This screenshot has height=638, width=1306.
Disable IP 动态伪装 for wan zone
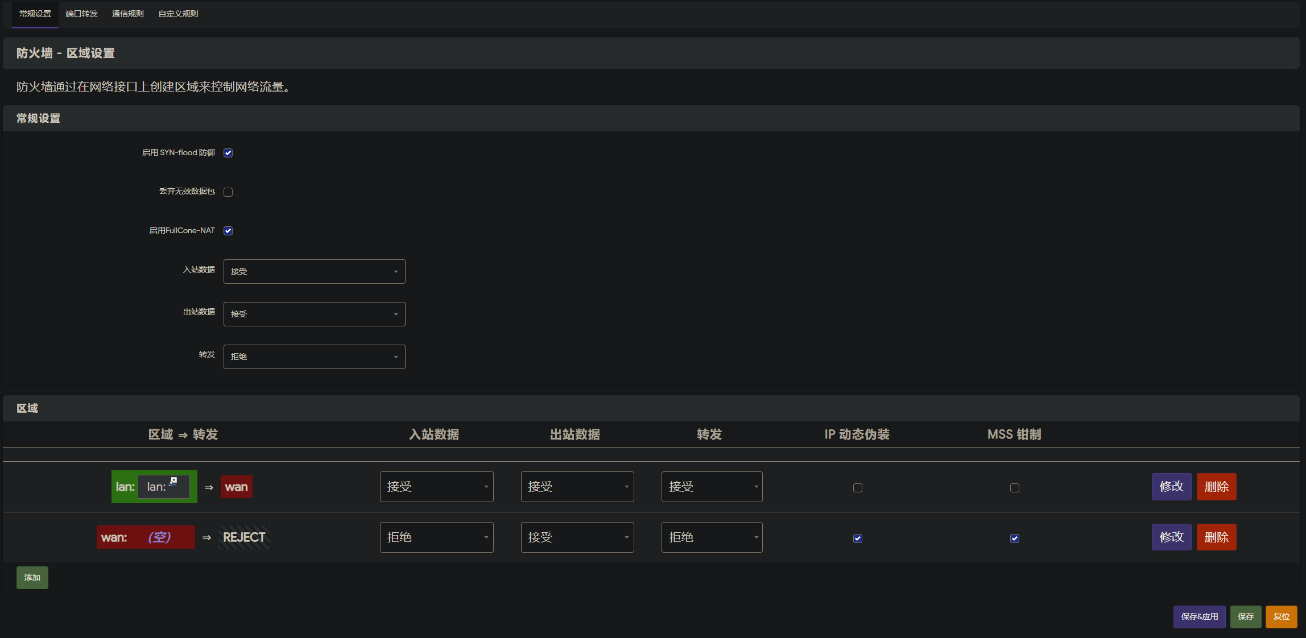point(858,538)
